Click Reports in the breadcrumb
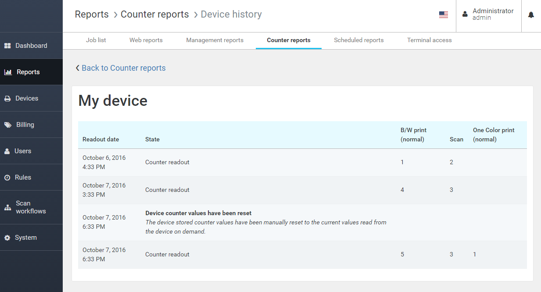The image size is (541, 292). (92, 14)
